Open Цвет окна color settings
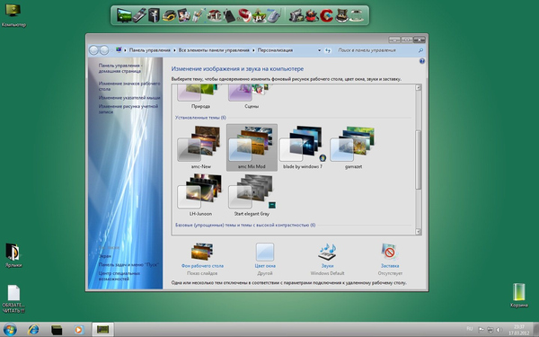The height and width of the screenshot is (337, 539). [x=265, y=259]
